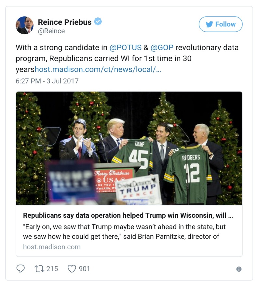Viewport: 260px width, 288px height.
Task: Follow the host.madison.com/ct/news/local link
Action: [98, 70]
